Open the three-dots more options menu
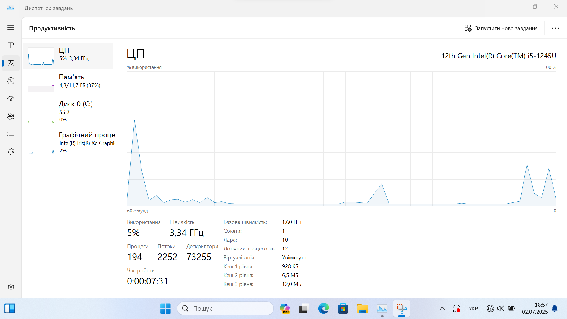 coord(555,28)
